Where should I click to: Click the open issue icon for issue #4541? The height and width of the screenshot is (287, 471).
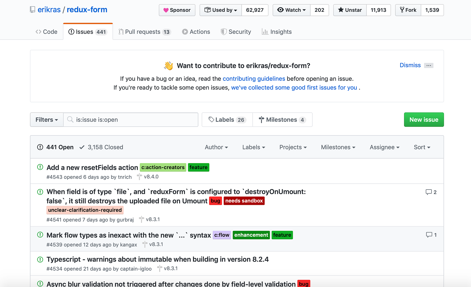pyautogui.click(x=40, y=192)
